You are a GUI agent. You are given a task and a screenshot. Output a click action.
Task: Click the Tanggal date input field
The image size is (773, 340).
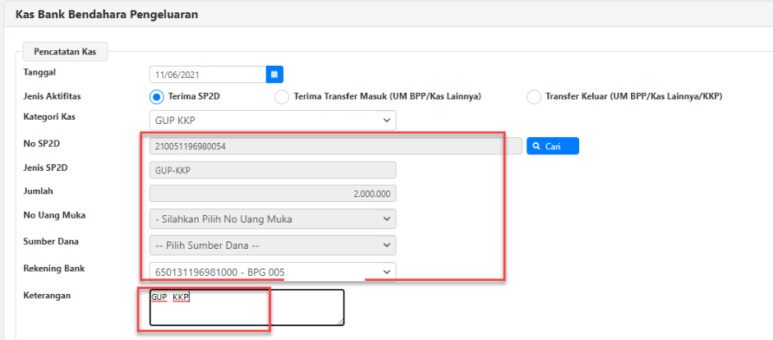click(x=207, y=74)
